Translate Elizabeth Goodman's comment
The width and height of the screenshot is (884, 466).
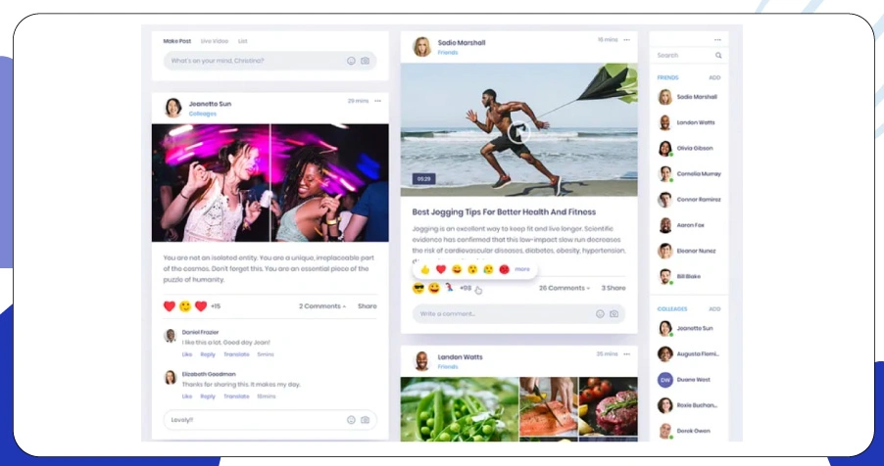pyautogui.click(x=236, y=396)
